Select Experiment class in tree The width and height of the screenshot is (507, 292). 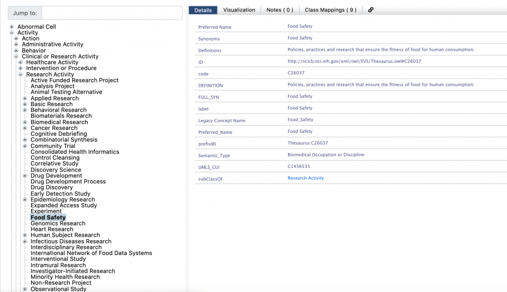46,211
